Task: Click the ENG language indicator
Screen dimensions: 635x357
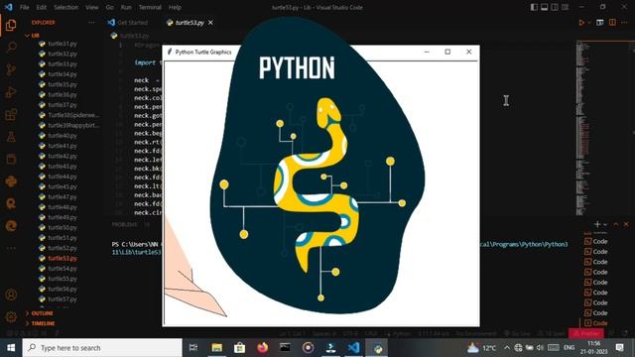Action: 569,348
